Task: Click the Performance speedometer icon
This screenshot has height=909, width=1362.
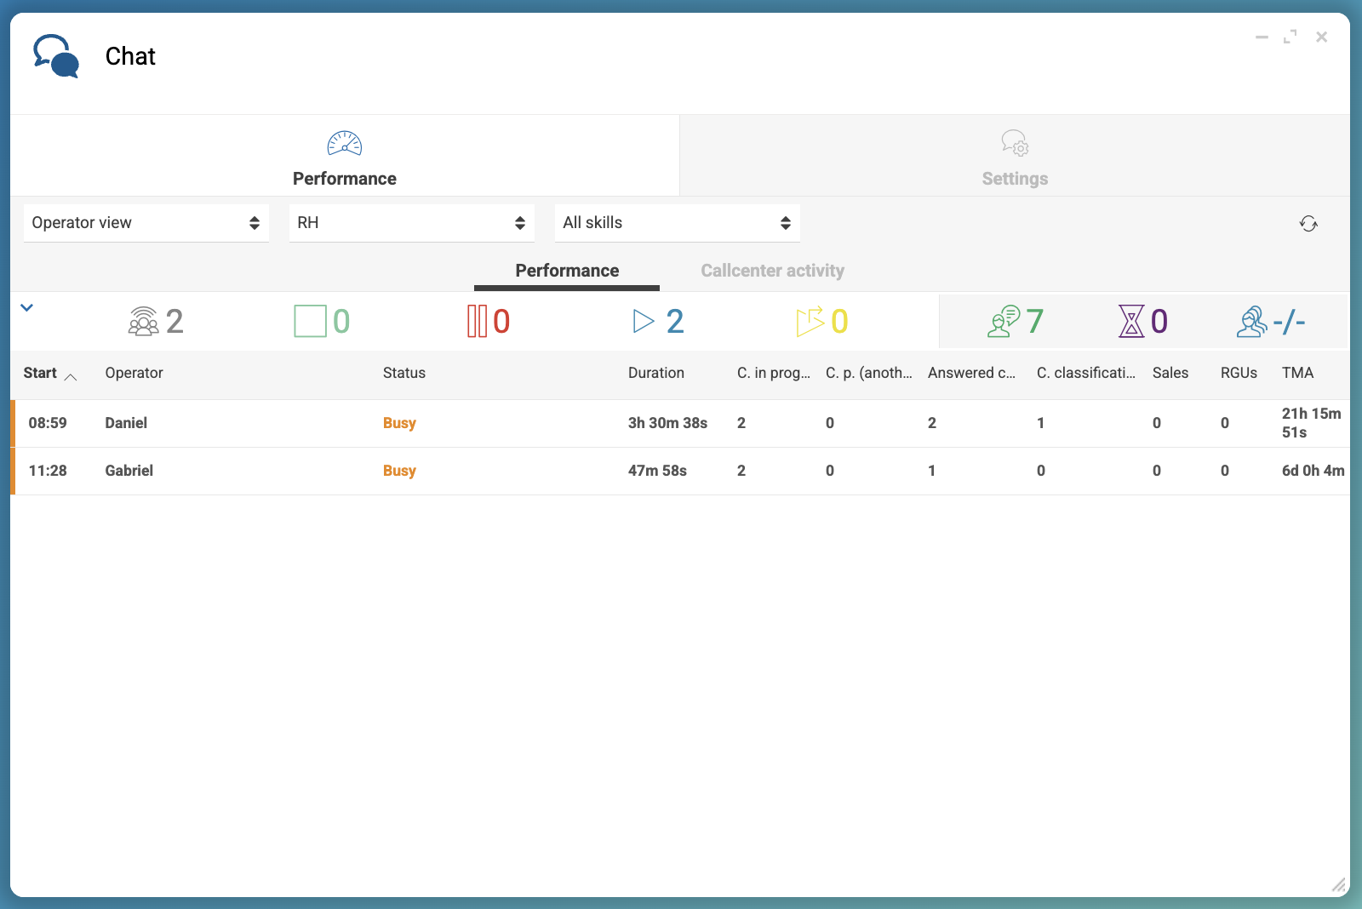Action: coord(345,143)
